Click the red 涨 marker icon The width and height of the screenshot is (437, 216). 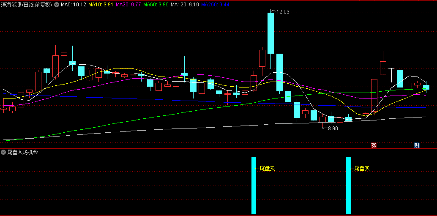[x=374, y=145]
